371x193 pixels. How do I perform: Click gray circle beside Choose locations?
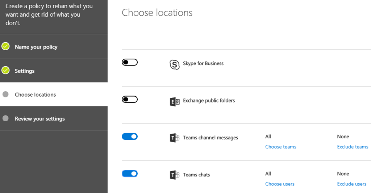coord(5,95)
